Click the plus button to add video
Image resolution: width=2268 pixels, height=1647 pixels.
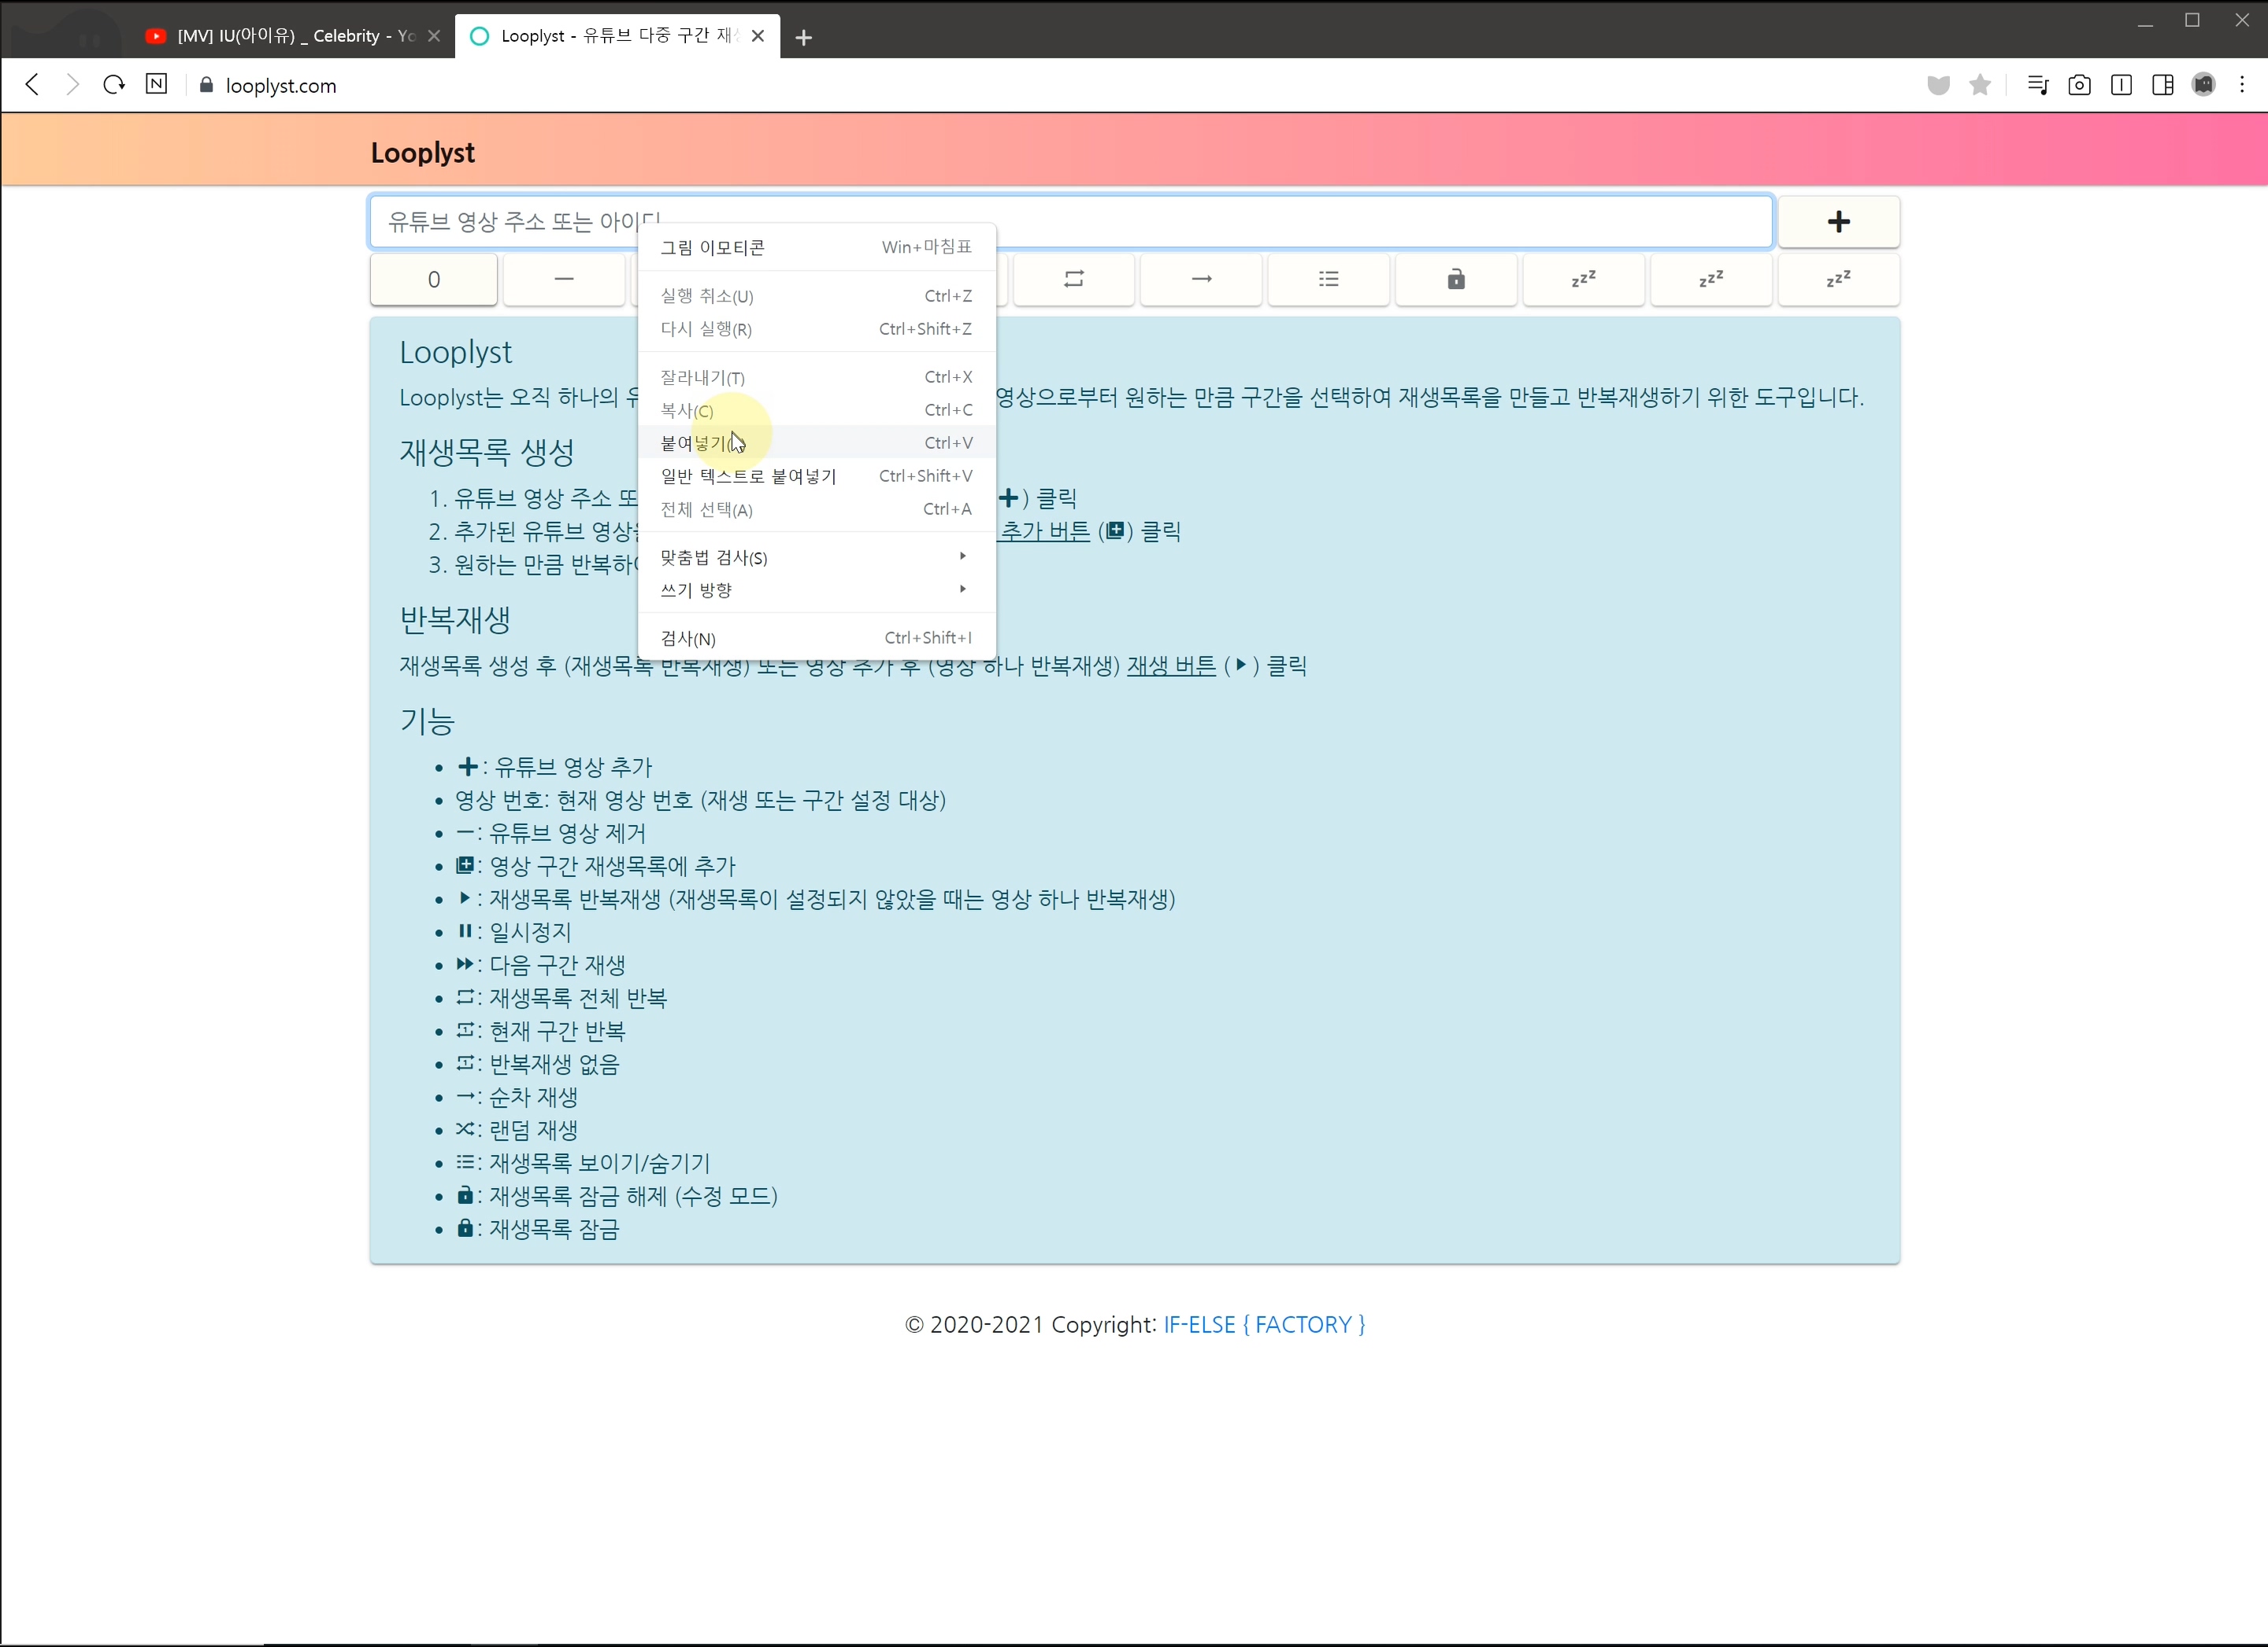coord(1837,222)
